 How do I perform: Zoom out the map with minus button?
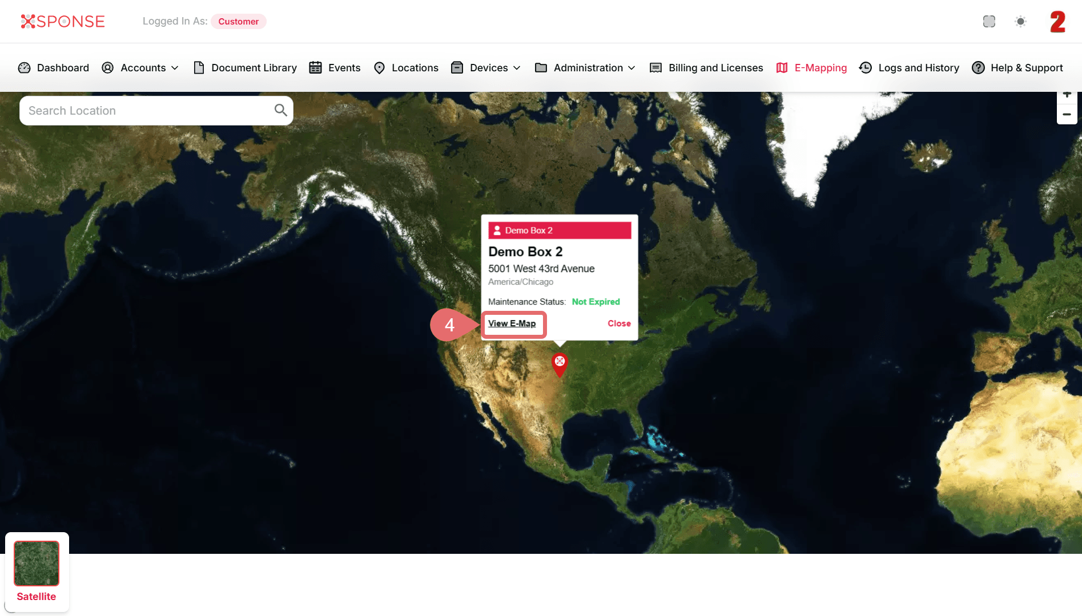pos(1067,115)
